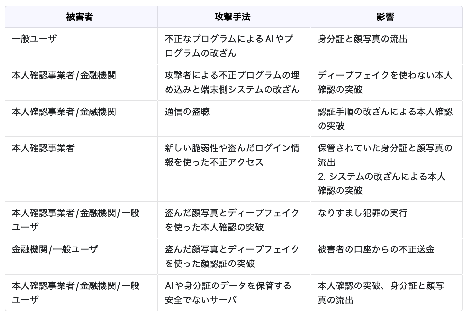Click the 被害者 column header
Image resolution: width=468 pixels, height=317 pixels.
click(79, 17)
